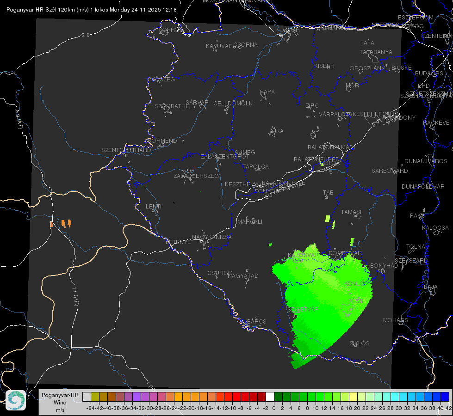
Task: Select the bright yellow legend swatch
Action: (x=354, y=397)
